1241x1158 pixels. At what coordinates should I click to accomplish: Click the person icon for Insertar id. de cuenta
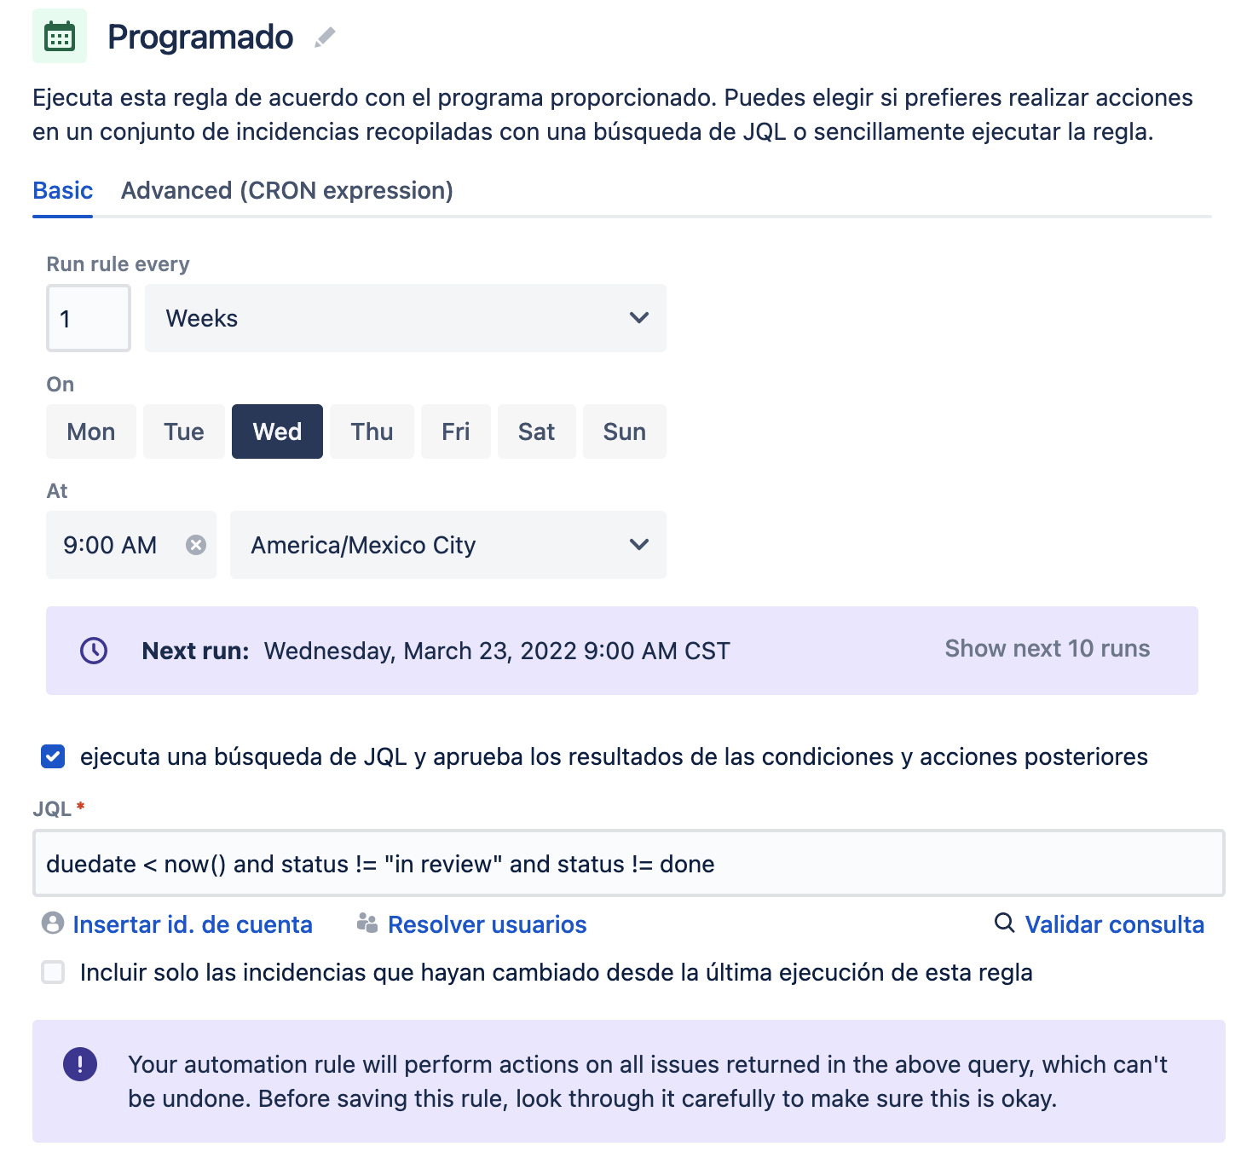click(53, 924)
